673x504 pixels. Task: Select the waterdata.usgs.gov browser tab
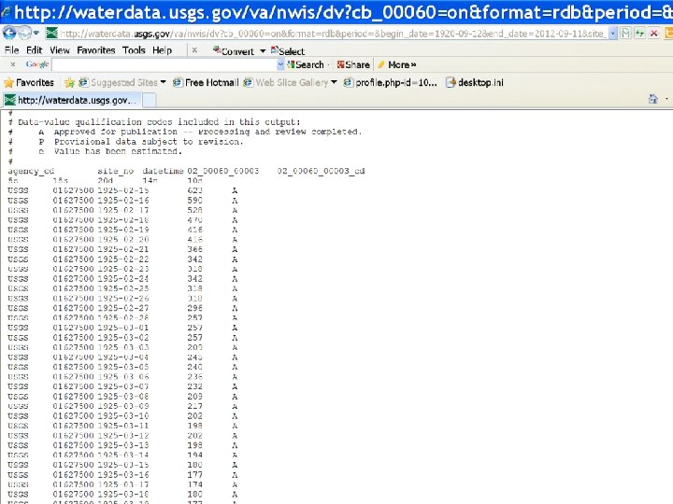71,100
